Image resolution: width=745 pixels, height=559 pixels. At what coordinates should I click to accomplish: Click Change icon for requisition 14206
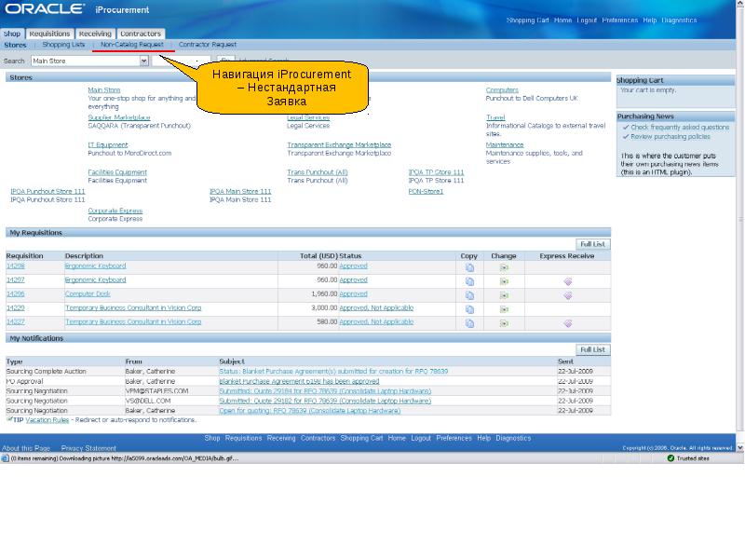(504, 295)
